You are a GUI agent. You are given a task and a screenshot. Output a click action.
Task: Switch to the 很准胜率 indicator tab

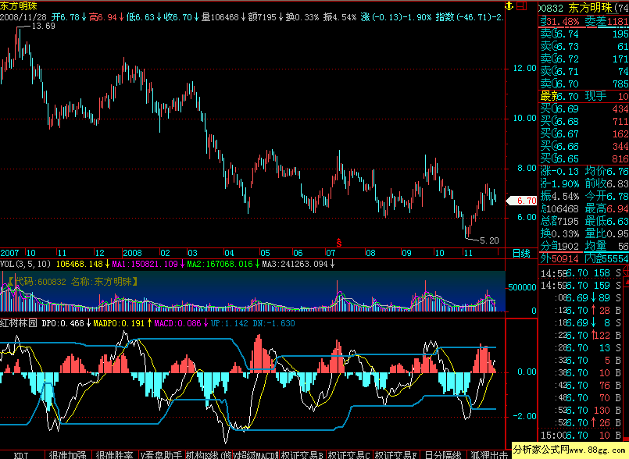(114, 455)
